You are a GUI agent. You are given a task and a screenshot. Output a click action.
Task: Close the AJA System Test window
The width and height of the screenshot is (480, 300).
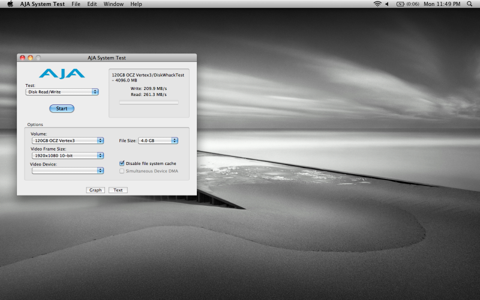tap(23, 58)
